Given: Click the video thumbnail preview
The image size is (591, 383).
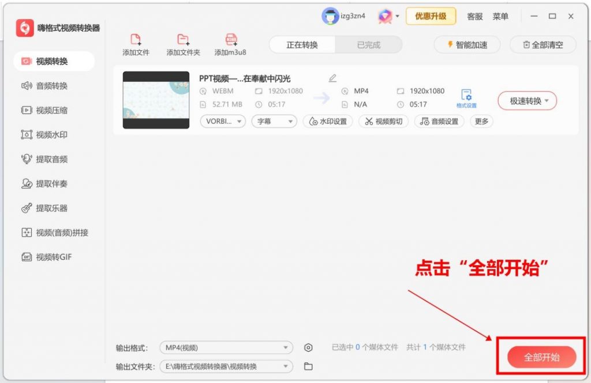Looking at the screenshot, I should [155, 100].
